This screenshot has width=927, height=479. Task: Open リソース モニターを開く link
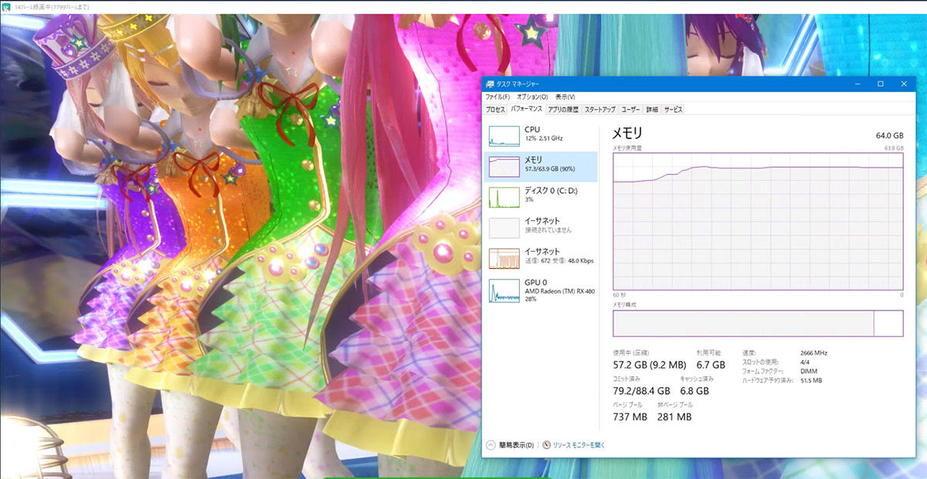pyautogui.click(x=579, y=445)
